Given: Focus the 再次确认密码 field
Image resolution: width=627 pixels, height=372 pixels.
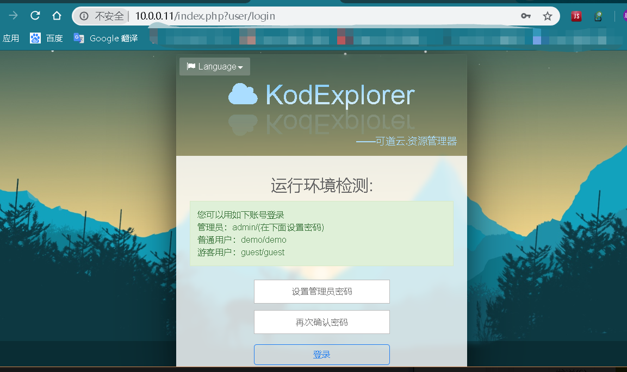Looking at the screenshot, I should click(322, 322).
